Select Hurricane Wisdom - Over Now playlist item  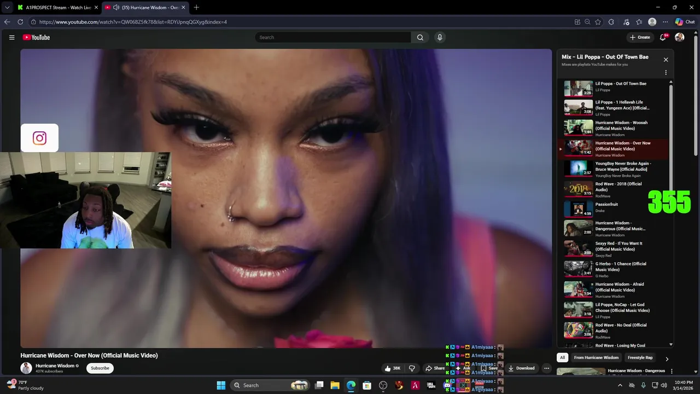(x=615, y=149)
